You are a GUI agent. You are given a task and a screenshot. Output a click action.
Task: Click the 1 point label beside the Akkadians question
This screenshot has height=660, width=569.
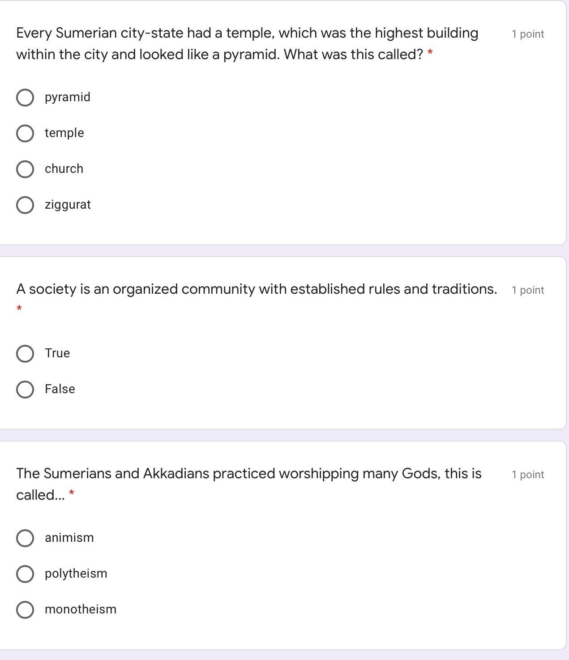click(x=528, y=475)
